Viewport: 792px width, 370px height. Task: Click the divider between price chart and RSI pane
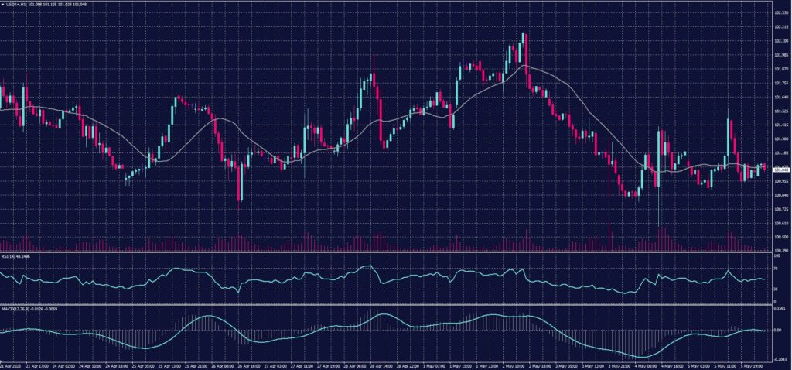coord(387,253)
